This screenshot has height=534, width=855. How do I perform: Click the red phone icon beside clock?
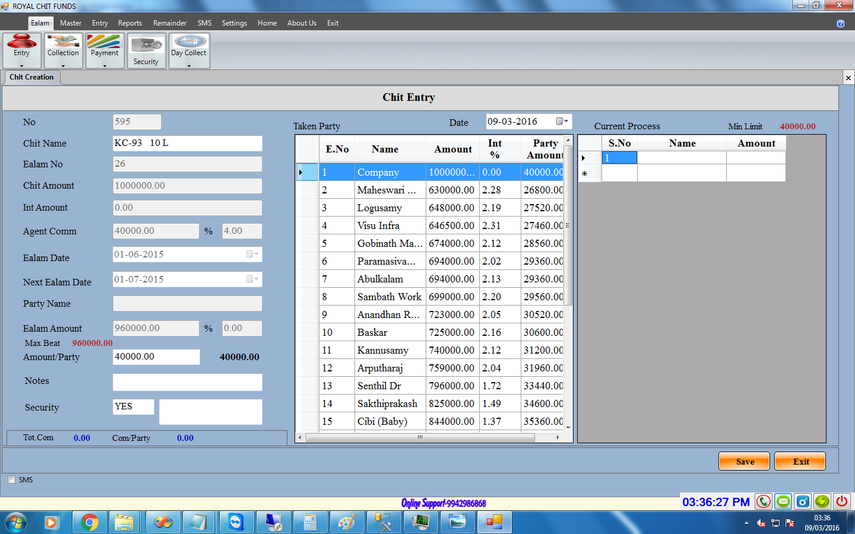tap(764, 502)
